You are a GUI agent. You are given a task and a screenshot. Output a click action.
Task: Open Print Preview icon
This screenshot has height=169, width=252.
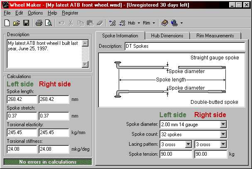[x=49, y=23]
